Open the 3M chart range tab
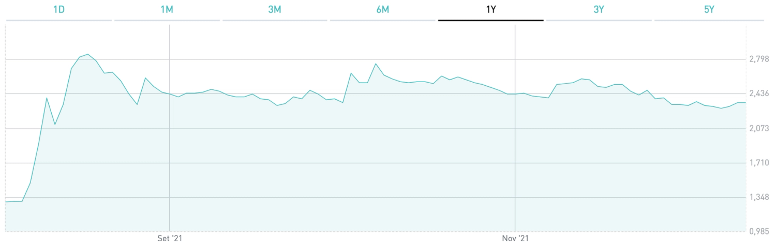The width and height of the screenshot is (776, 249). tap(275, 10)
